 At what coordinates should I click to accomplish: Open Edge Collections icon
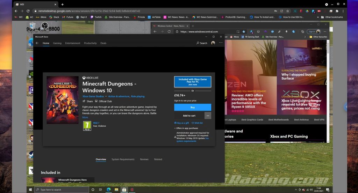click(x=302, y=31)
